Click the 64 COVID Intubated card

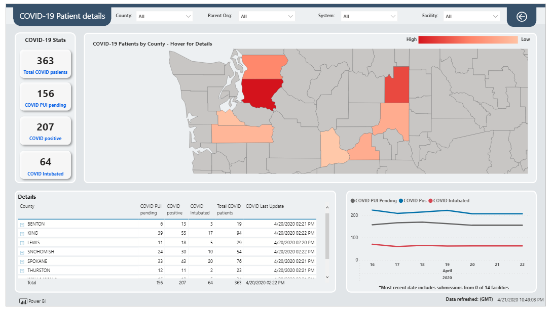46,165
